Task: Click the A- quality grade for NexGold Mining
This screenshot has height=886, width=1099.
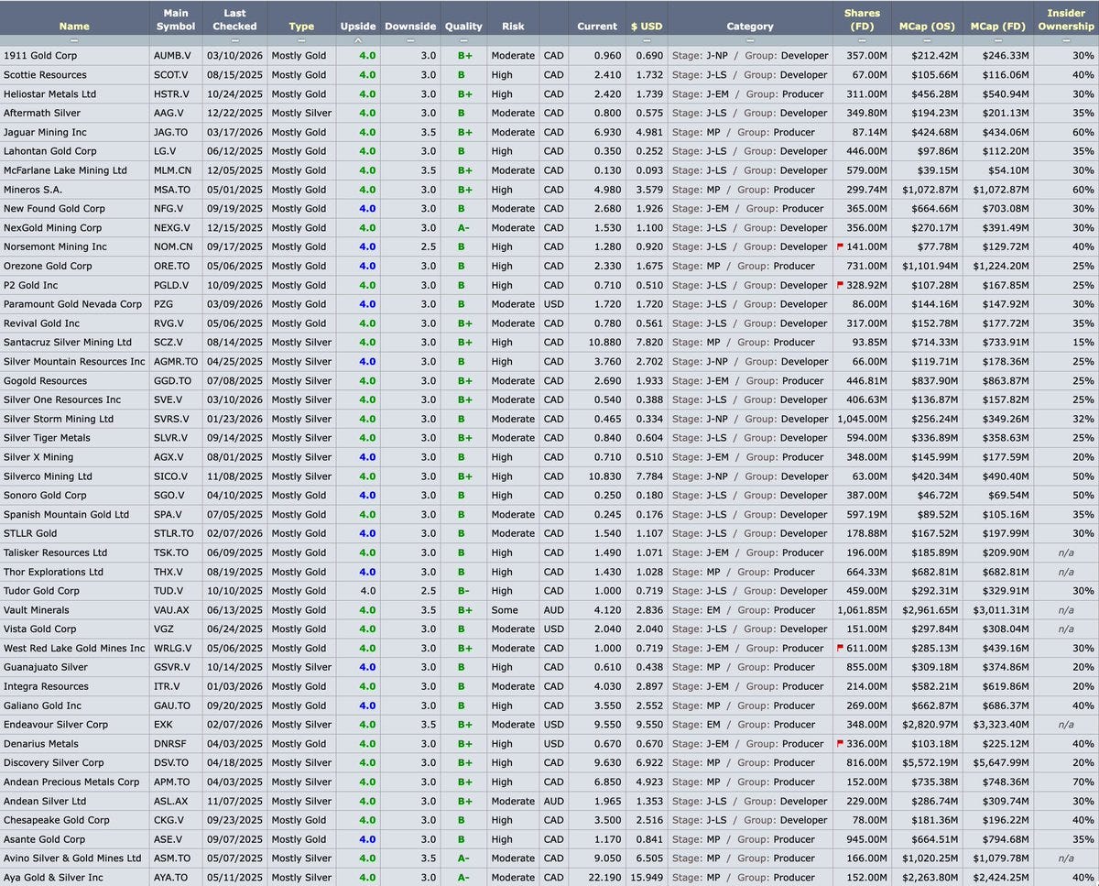Action: 463,228
